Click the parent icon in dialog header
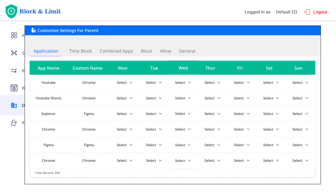The width and height of the screenshot is (336, 196). pos(33,30)
